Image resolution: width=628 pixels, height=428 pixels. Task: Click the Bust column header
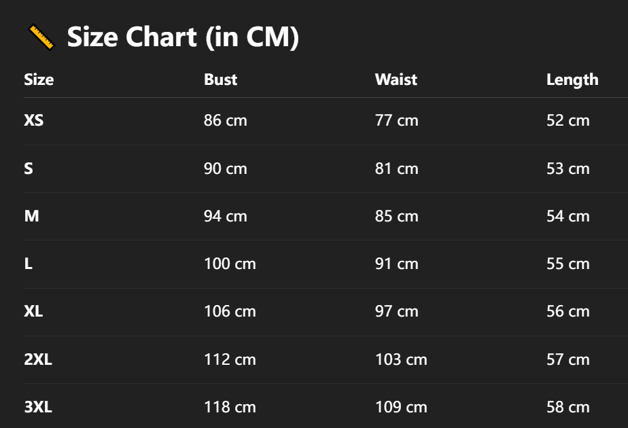220,79
